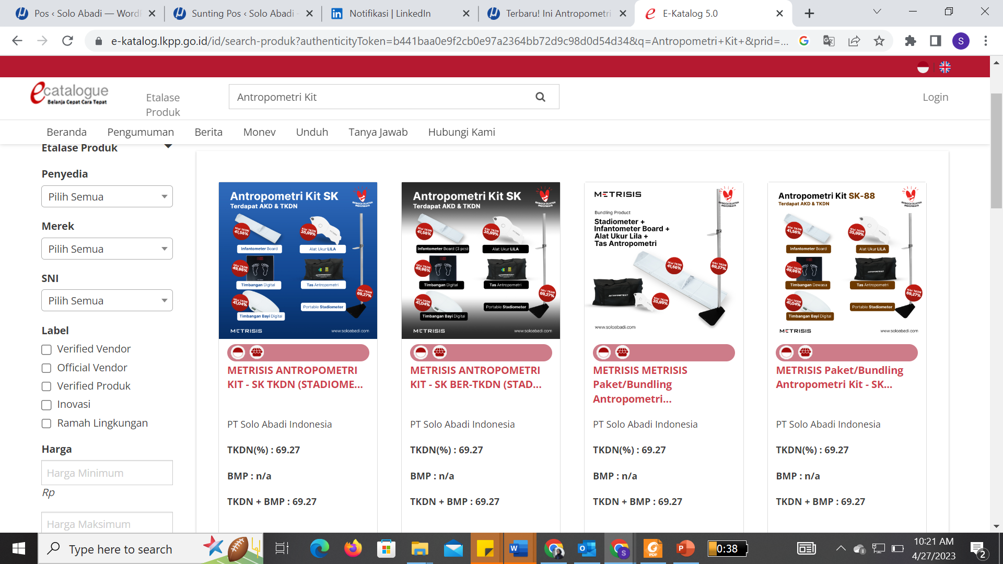
Task: Click the blue Antropometri Kit SK thumbnail
Action: pos(298,260)
